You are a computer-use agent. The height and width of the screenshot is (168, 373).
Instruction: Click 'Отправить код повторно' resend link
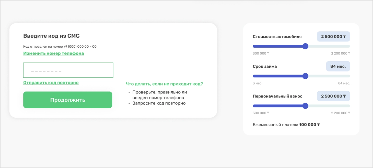tap(51, 82)
